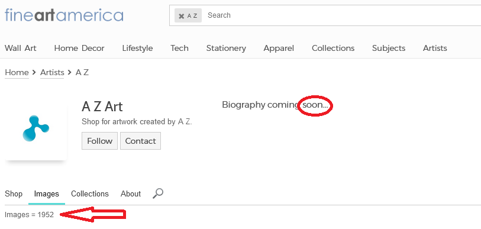Open the Stationery menu
The width and height of the screenshot is (481, 229).
pyautogui.click(x=226, y=48)
